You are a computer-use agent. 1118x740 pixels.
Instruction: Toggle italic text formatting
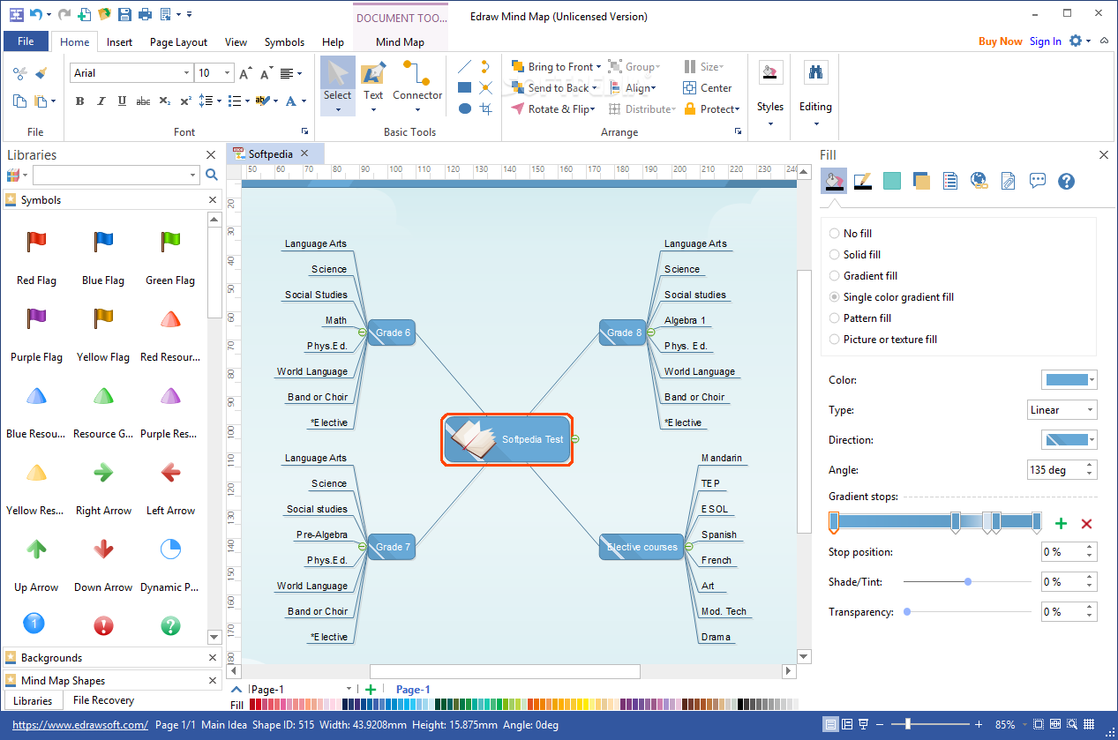101,101
